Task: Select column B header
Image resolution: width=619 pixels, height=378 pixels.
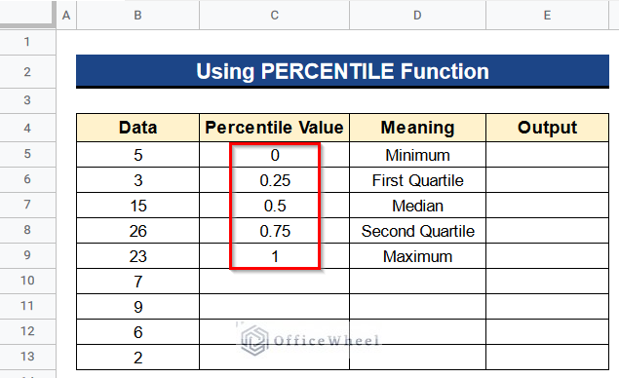Action: (137, 15)
